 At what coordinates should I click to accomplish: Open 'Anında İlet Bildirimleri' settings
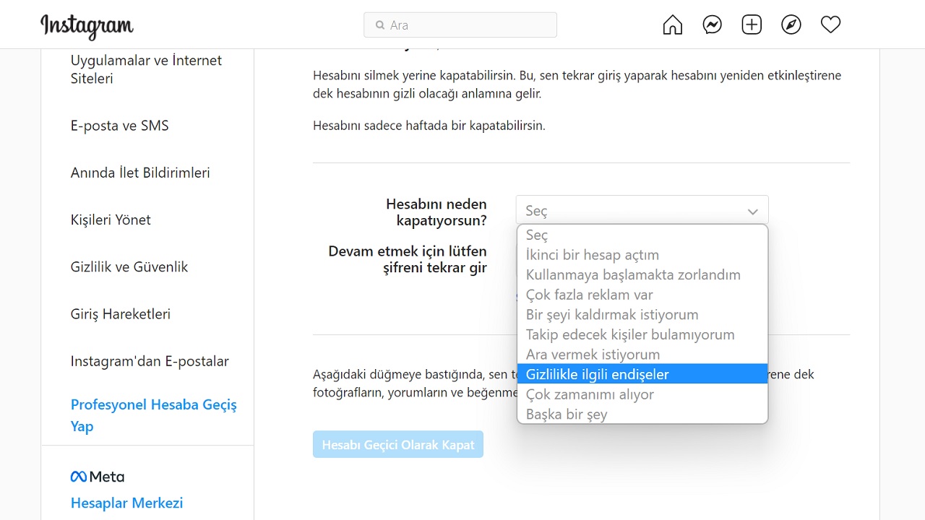(140, 173)
